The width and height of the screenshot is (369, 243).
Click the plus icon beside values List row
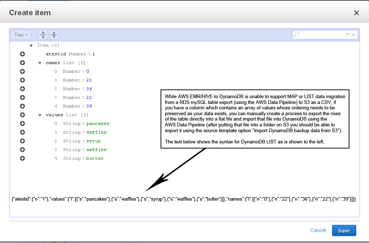[x=22, y=115]
